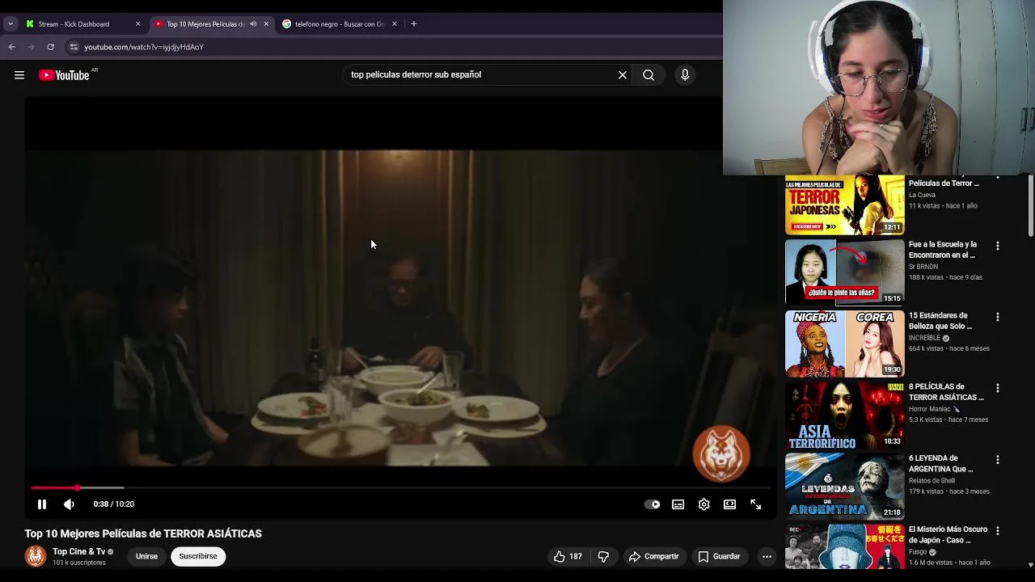Go to YouTube home via logo

click(x=64, y=75)
